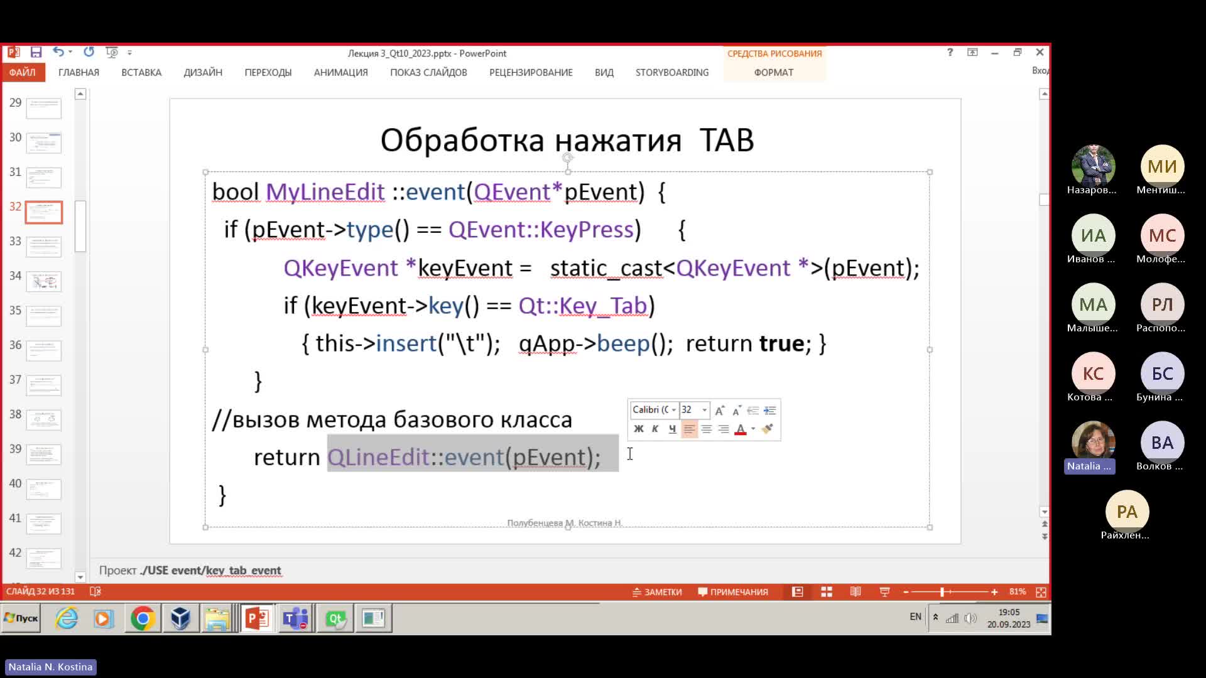This screenshot has width=1206, height=678.
Task: Open the ВИД ribbon tab
Action: coord(604,72)
